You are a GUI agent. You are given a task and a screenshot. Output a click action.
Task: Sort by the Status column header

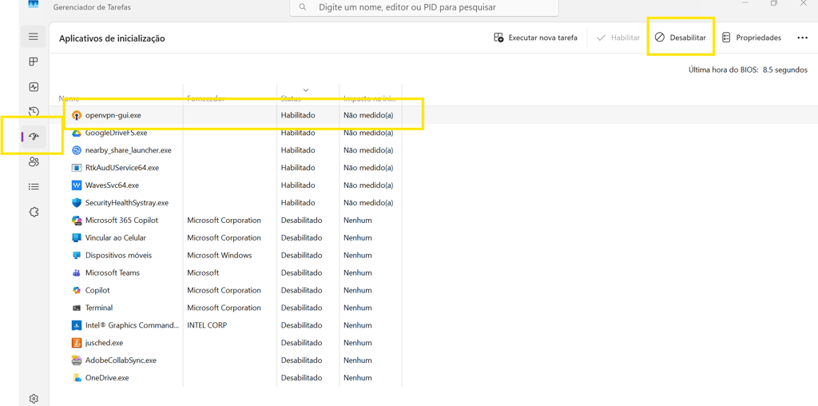click(x=291, y=98)
